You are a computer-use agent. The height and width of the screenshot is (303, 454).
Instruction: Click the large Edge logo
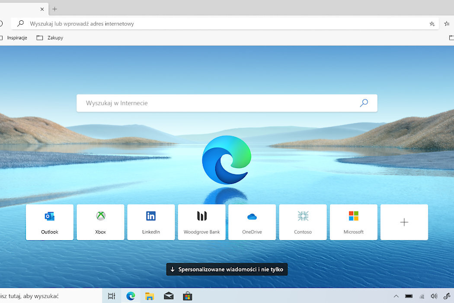pyautogui.click(x=227, y=160)
